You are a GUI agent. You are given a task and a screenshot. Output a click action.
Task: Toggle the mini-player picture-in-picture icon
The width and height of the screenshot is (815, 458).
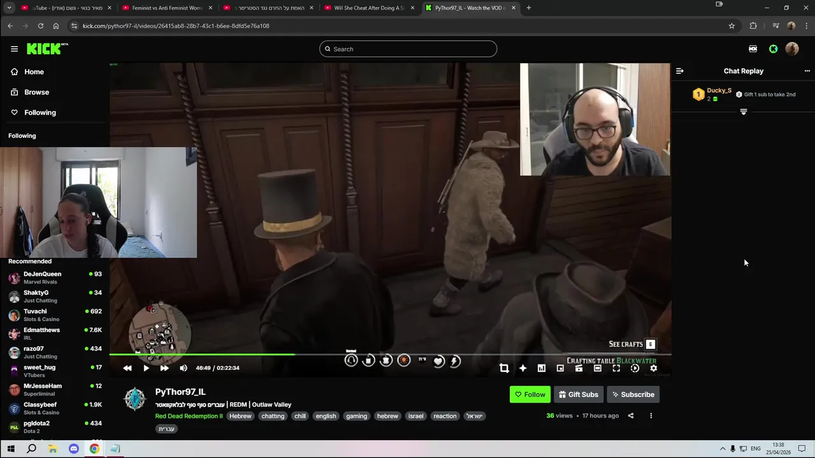click(x=560, y=368)
